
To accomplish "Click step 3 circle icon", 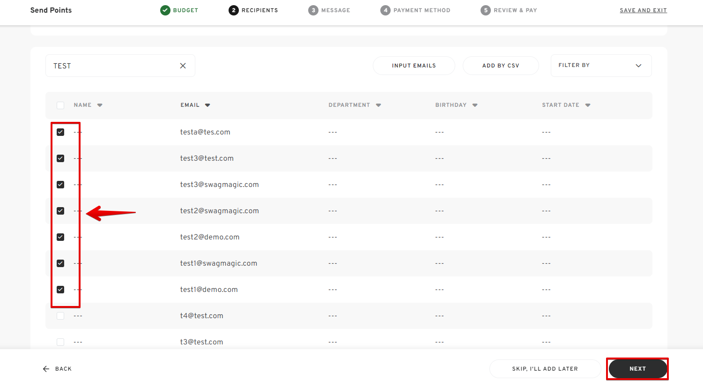I will coord(313,10).
